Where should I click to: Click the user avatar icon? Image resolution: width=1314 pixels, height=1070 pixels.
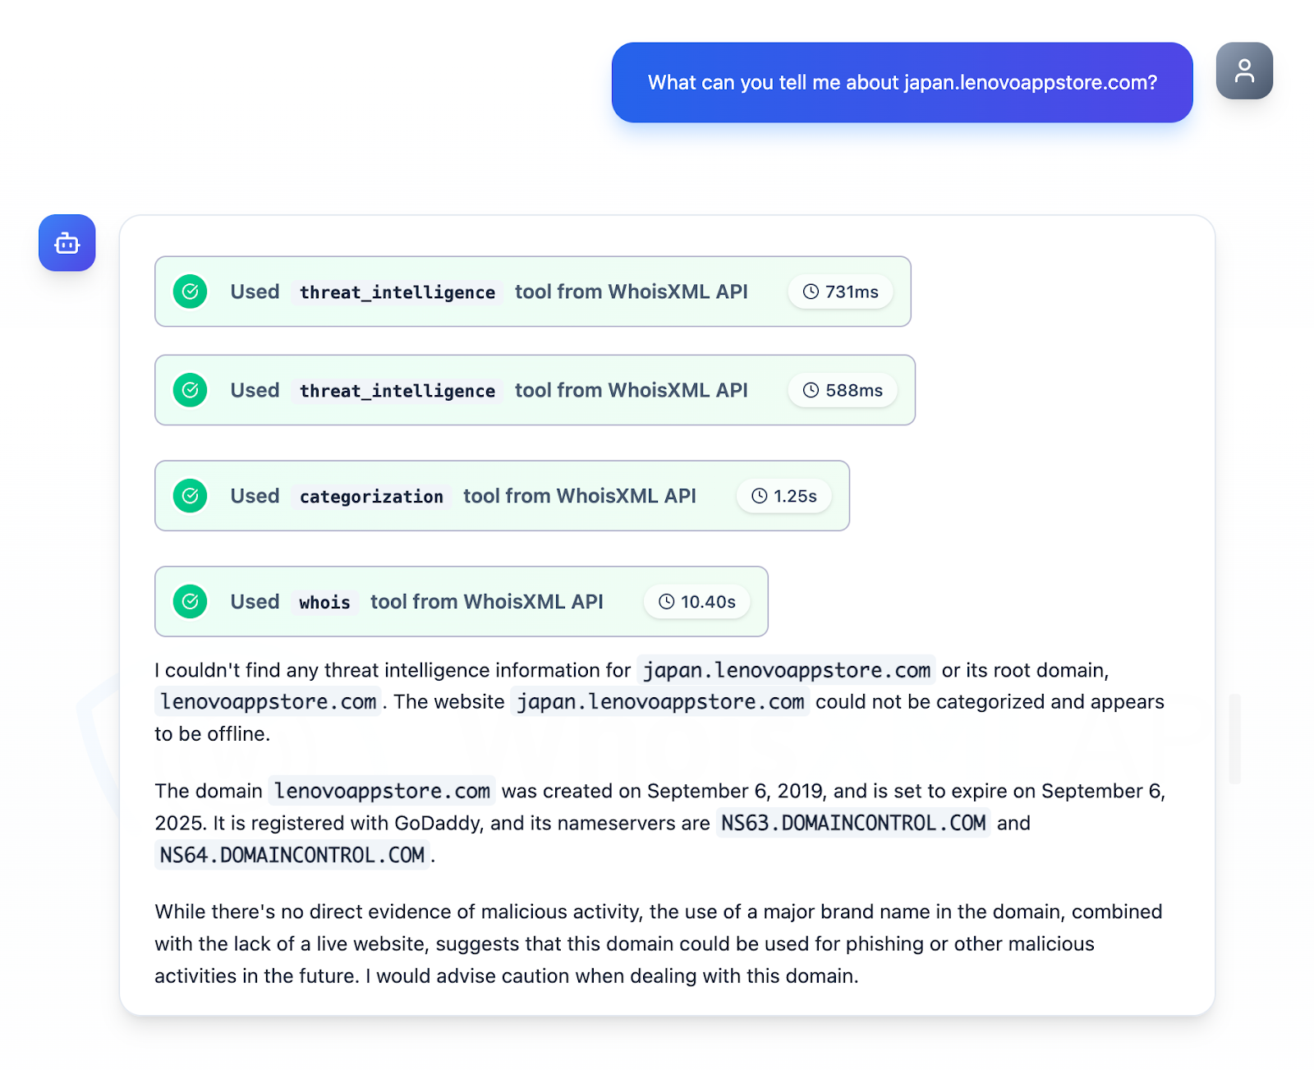[1244, 71]
